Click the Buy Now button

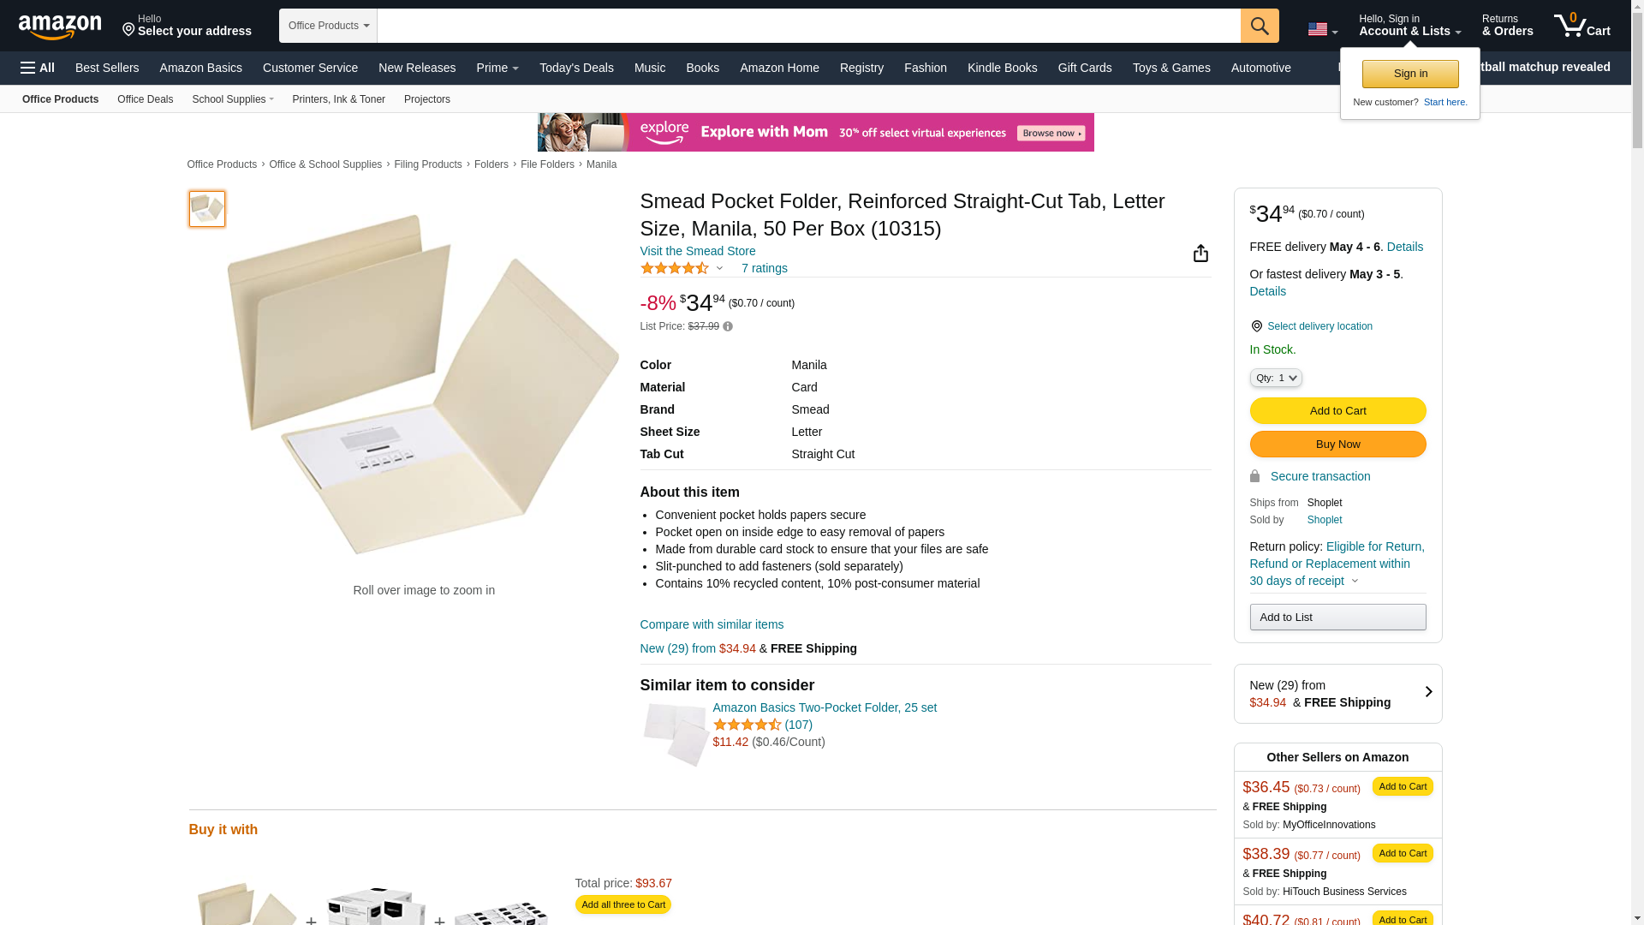[1337, 445]
